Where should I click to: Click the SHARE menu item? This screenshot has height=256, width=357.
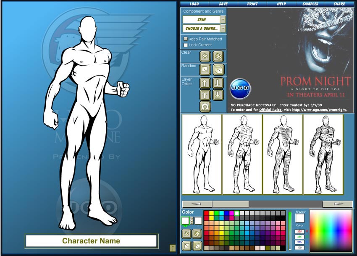point(339,4)
